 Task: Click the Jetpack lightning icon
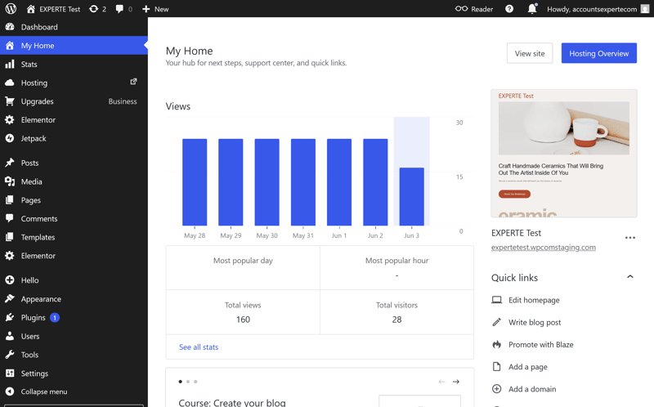coord(10,138)
